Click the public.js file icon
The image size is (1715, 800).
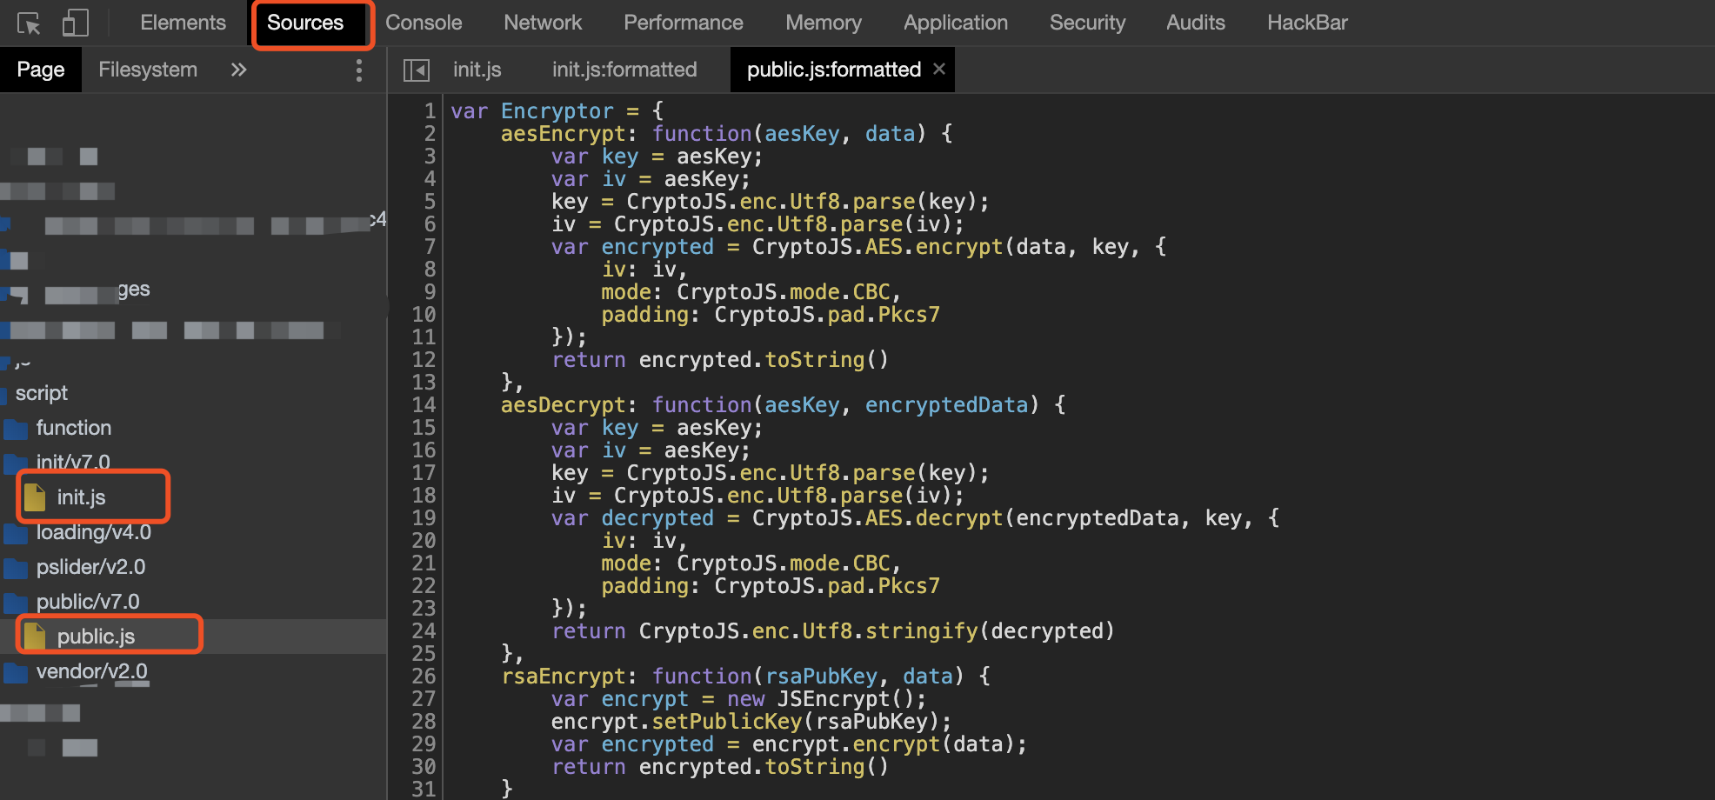pyautogui.click(x=36, y=637)
